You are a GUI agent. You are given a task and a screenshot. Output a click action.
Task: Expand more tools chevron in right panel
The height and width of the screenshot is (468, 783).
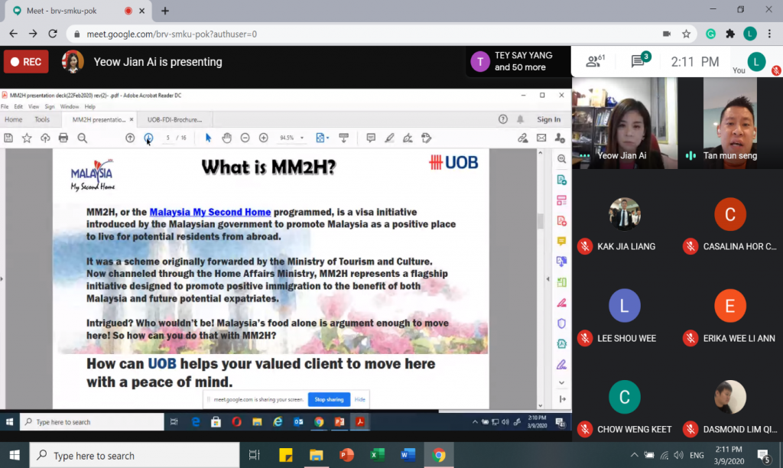[x=562, y=382]
